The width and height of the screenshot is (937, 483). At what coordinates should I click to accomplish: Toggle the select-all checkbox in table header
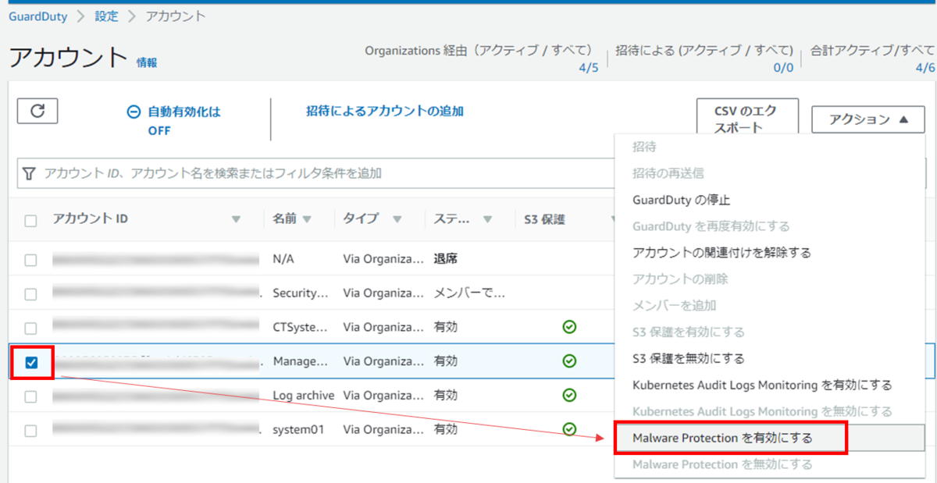30,221
